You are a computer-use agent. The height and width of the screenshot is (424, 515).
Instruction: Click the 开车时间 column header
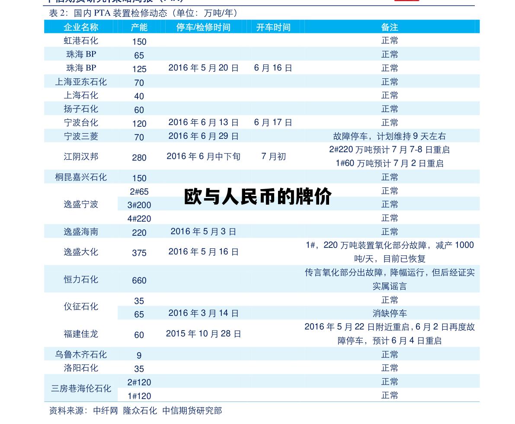pos(272,27)
